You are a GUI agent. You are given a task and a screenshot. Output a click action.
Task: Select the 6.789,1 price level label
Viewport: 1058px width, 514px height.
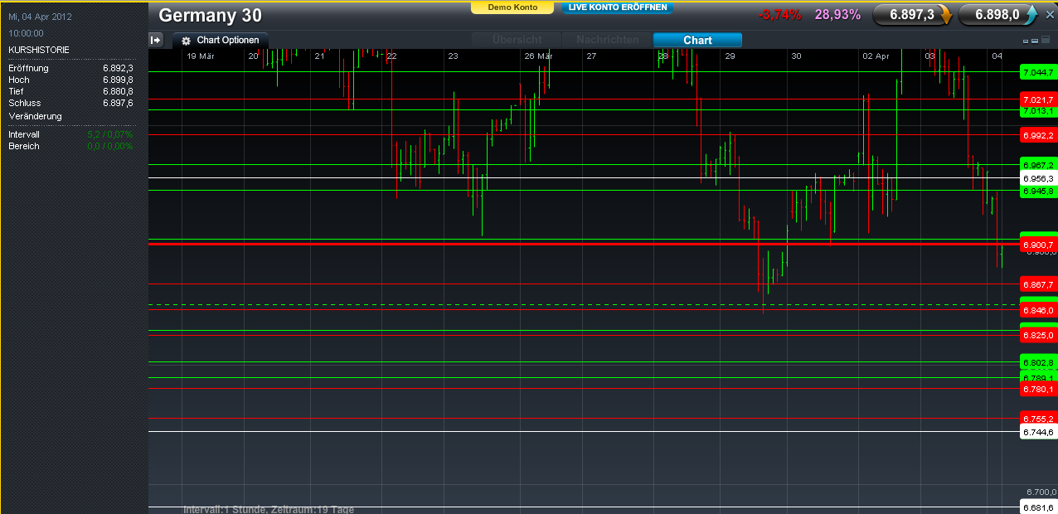1038,378
